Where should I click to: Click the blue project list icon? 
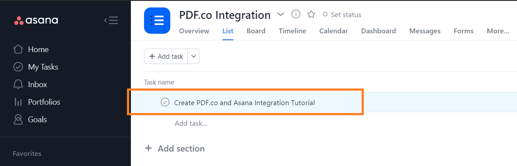pos(157,21)
